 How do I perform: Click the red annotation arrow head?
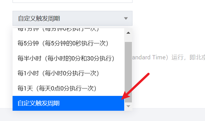click(125, 96)
